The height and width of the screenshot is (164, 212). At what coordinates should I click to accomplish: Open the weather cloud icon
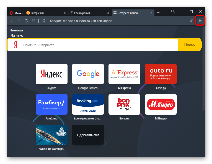(x=13, y=36)
